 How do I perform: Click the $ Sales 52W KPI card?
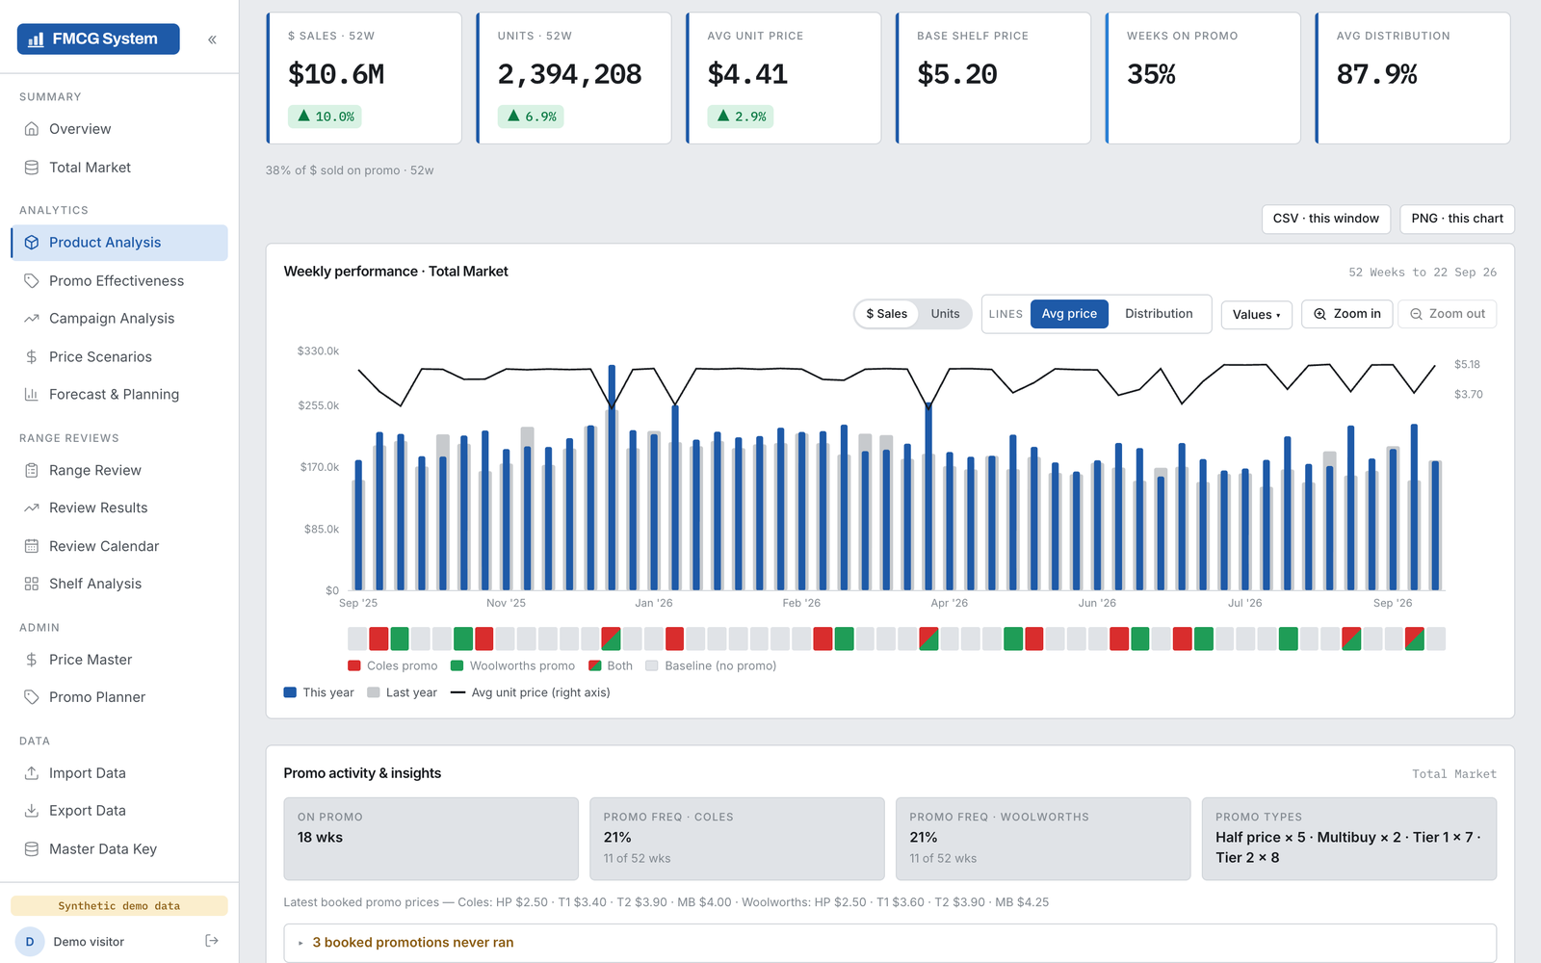pos(364,78)
